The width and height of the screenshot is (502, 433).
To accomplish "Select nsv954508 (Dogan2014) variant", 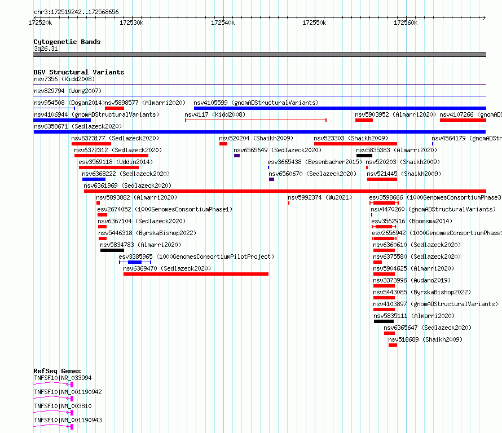I will [69, 103].
